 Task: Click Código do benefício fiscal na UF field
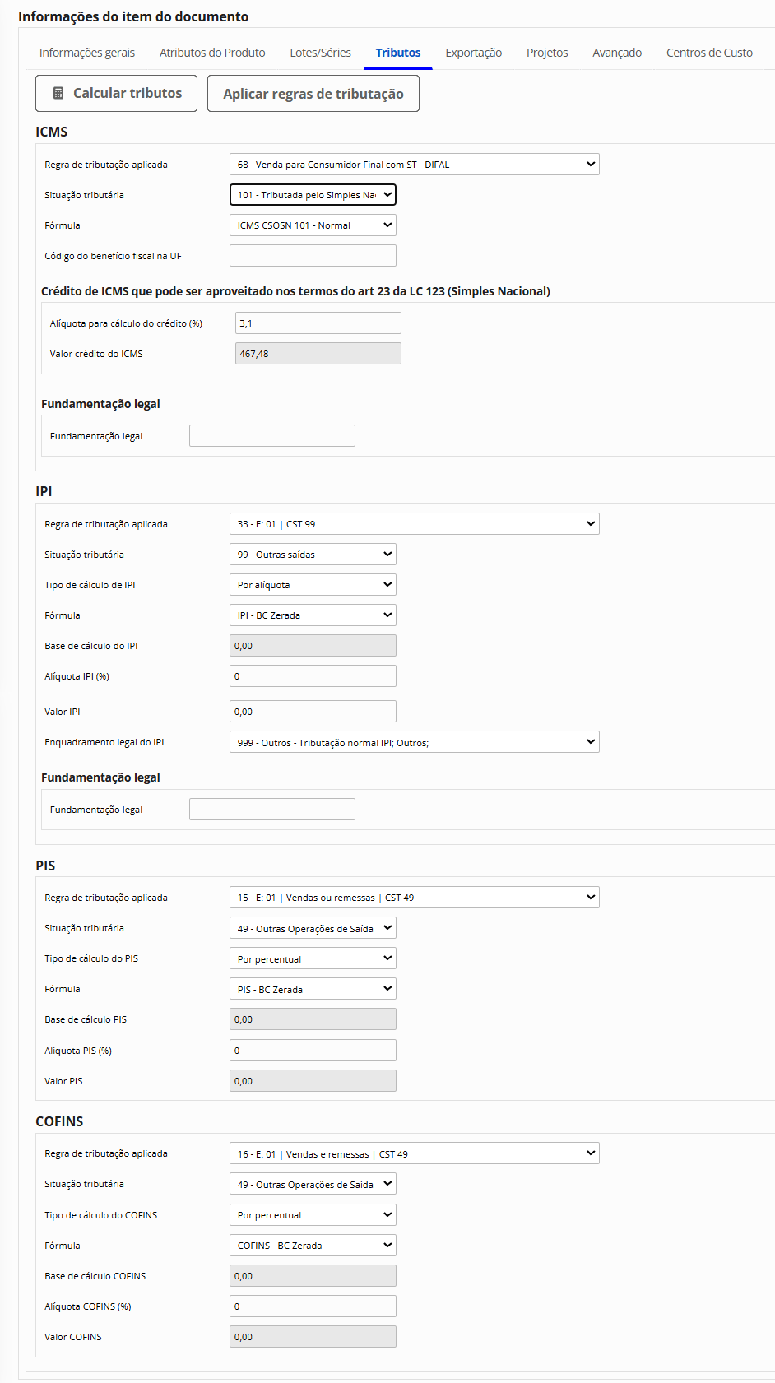pyautogui.click(x=313, y=256)
